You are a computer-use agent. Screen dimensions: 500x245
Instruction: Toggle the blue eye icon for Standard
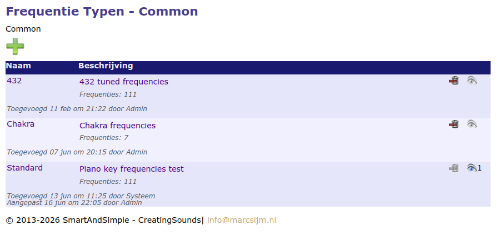pyautogui.click(x=472, y=168)
